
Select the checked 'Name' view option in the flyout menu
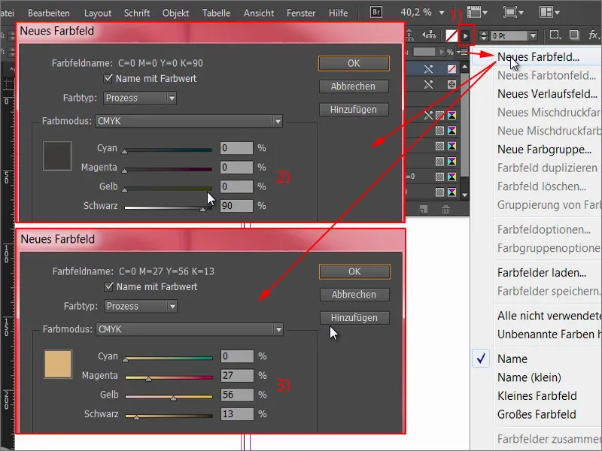tap(512, 359)
